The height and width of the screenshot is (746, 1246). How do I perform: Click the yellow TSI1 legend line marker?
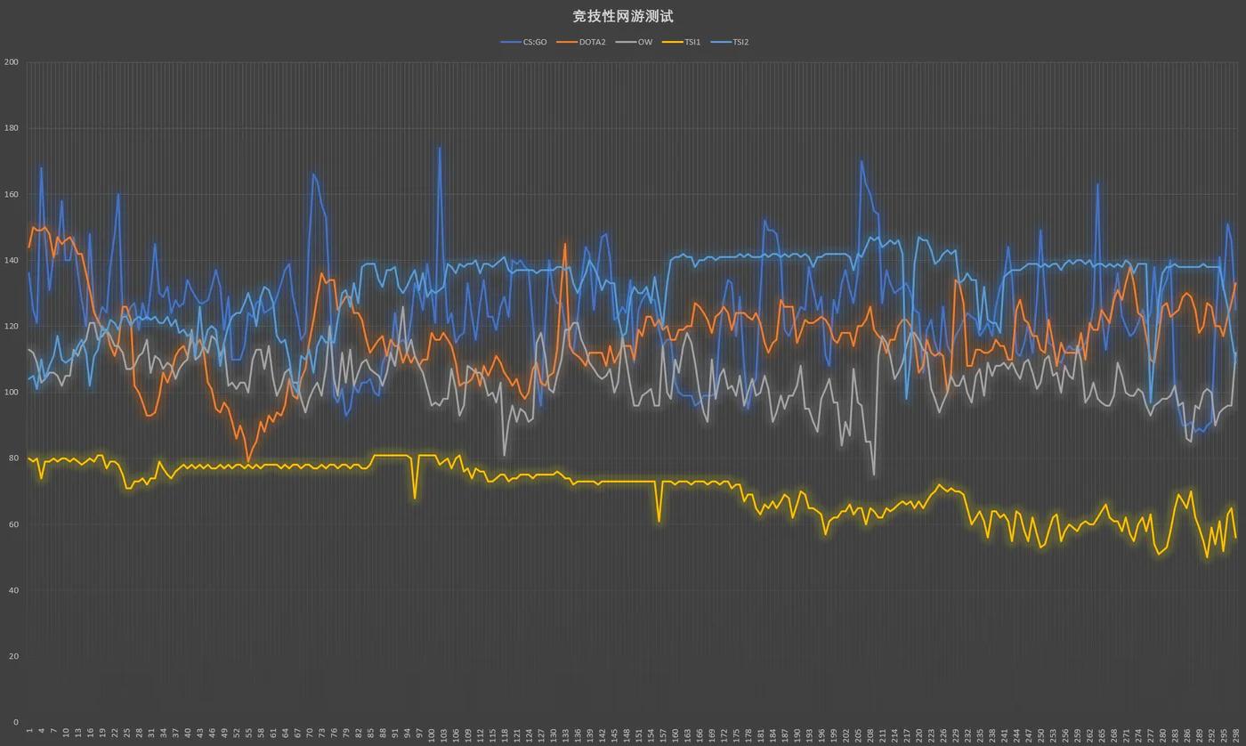point(672,42)
